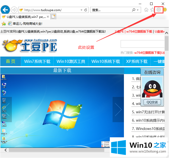This screenshot has width=169, height=158.
Task: Click the magnifier search icon
Action: [133, 10]
